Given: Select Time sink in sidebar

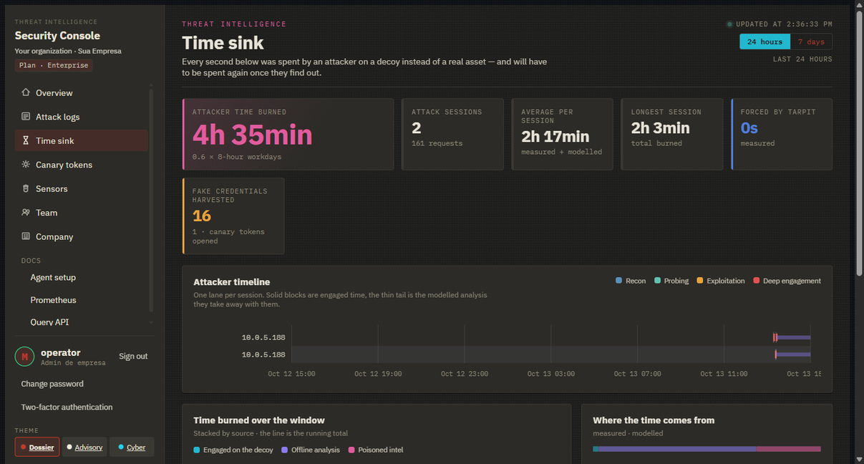Looking at the screenshot, I should pyautogui.click(x=82, y=141).
